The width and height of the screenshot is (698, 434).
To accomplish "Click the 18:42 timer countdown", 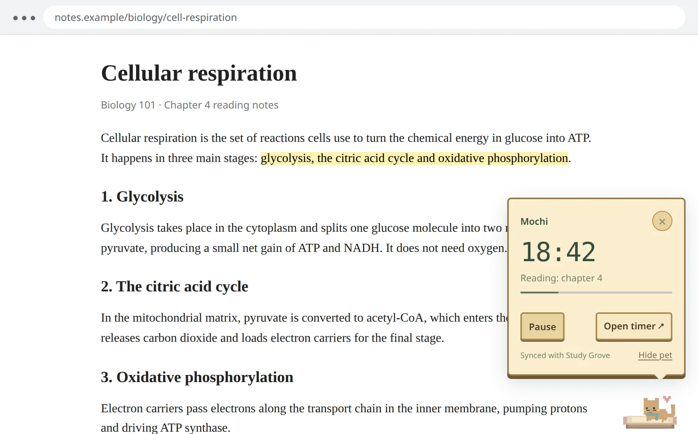I will (x=558, y=252).
